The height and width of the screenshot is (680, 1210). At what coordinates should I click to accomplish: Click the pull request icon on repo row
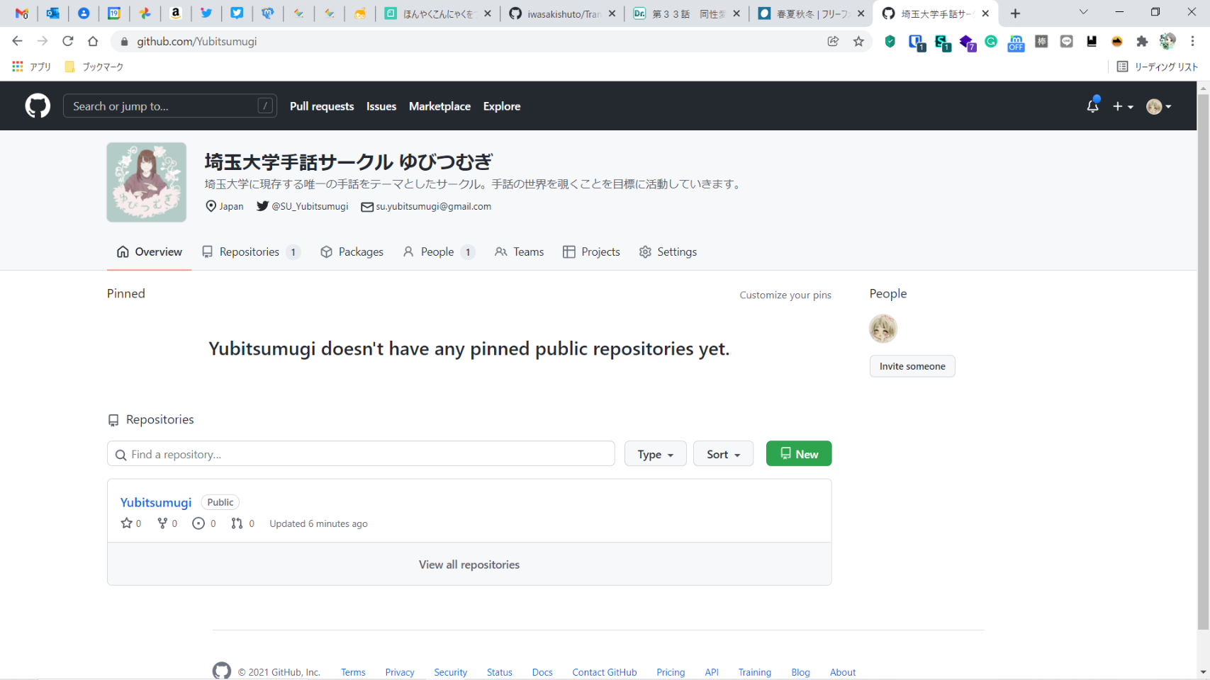(x=237, y=523)
